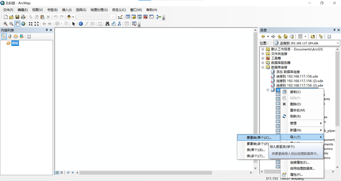Open table of contents Options button

[29, 37]
